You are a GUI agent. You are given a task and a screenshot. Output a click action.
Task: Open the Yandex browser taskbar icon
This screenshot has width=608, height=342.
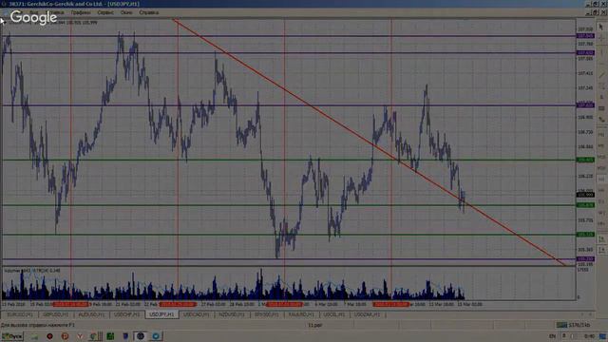click(80, 336)
